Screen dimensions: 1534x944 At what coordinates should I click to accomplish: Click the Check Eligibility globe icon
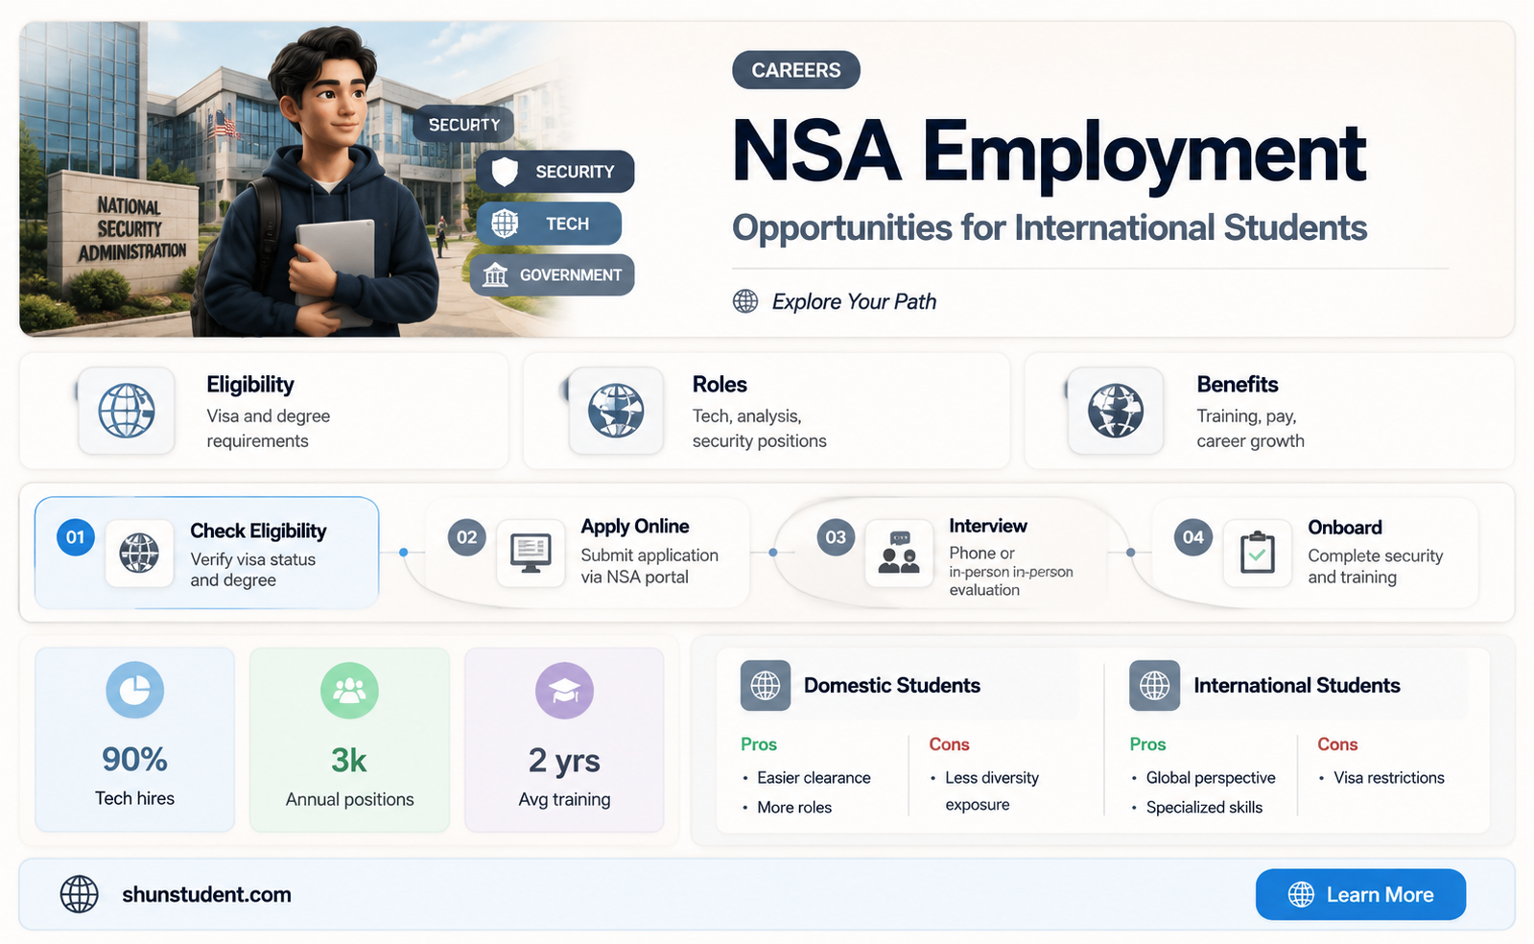(x=139, y=553)
